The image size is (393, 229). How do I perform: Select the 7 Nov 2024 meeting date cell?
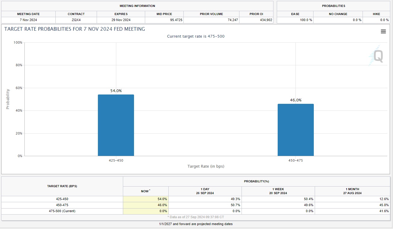pyautogui.click(x=28, y=20)
